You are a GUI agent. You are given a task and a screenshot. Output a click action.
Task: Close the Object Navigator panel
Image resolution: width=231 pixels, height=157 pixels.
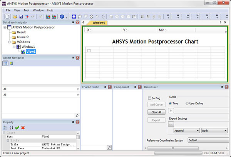pyautogui.click(x=77, y=58)
